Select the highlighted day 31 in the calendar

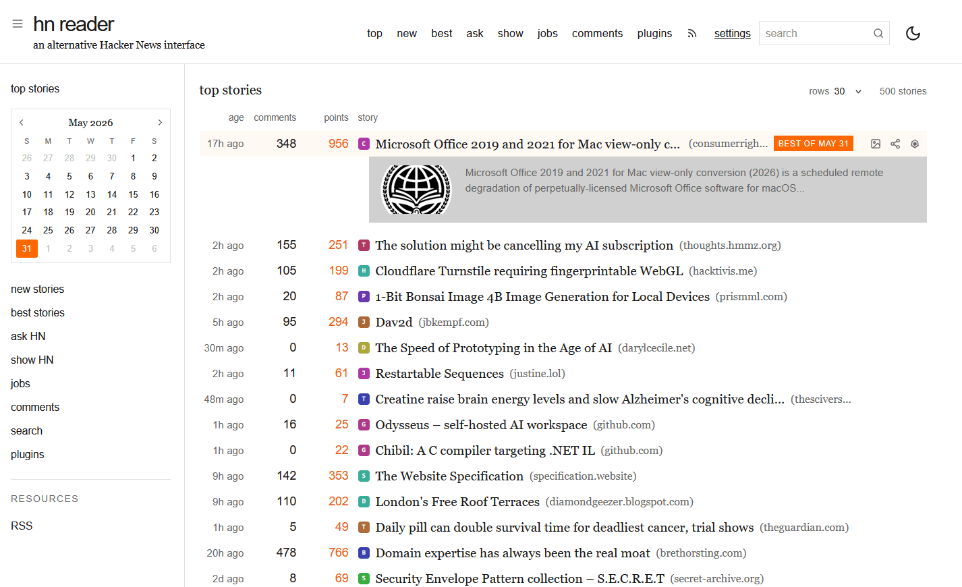click(x=27, y=248)
